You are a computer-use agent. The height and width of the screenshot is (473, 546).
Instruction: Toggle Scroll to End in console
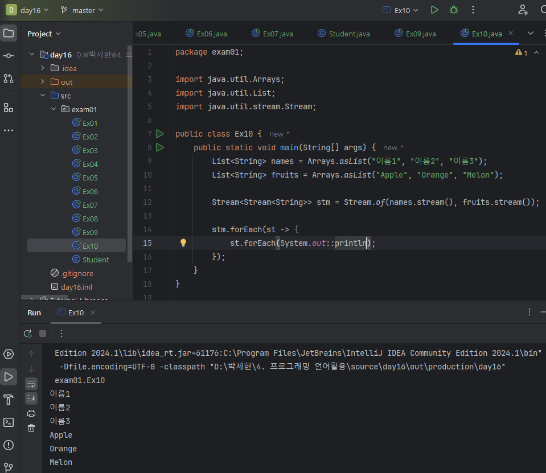pyautogui.click(x=31, y=398)
